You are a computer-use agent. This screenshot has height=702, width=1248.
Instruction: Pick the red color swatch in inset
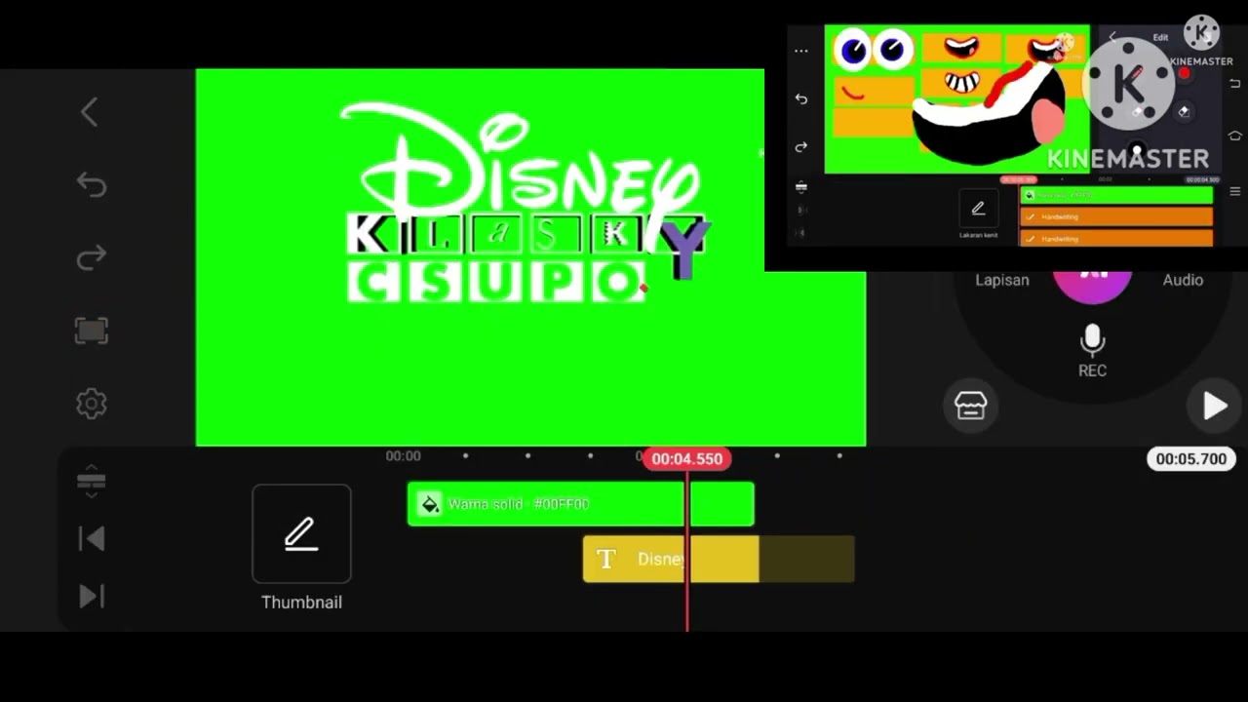click(1185, 74)
